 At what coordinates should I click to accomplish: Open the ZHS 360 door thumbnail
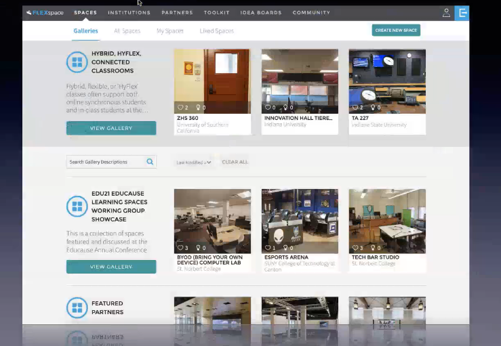tap(212, 81)
